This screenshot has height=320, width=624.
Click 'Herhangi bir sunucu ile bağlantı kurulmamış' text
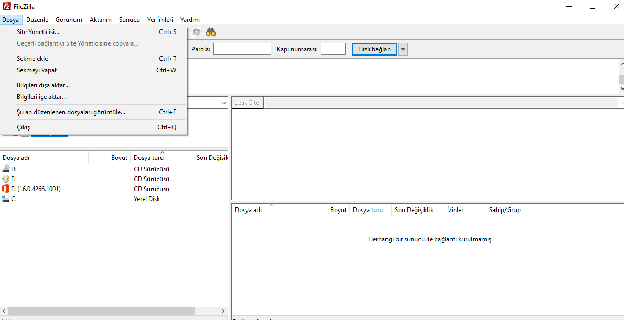click(x=429, y=239)
